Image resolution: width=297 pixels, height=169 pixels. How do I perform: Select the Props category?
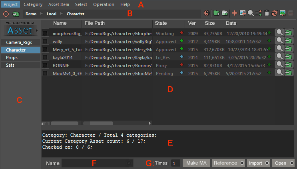point(21,58)
